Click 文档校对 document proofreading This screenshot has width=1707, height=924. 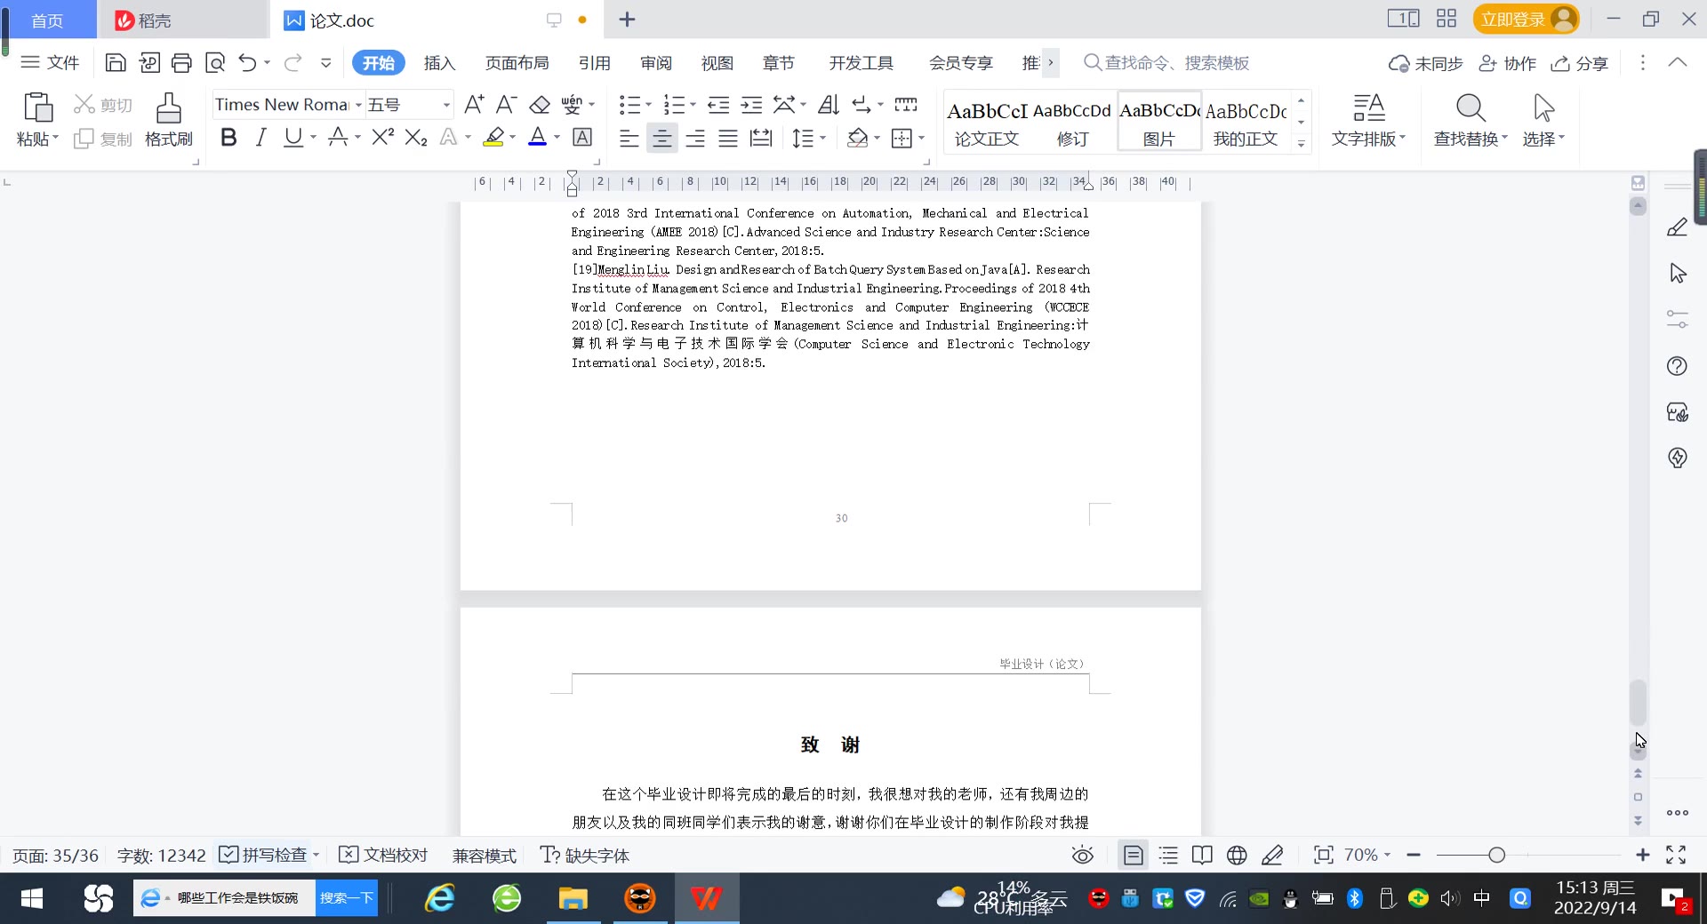(384, 855)
